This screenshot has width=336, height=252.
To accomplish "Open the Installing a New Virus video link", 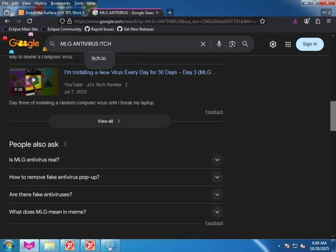I will pyautogui.click(x=140, y=73).
